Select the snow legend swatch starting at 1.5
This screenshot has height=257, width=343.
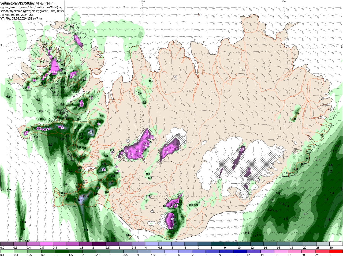click(85, 244)
